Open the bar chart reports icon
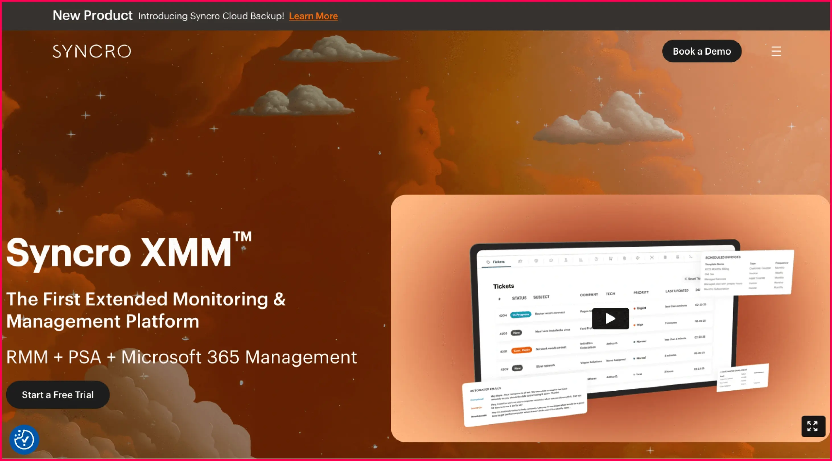Screen dimensions: 832x461 [x=581, y=260]
